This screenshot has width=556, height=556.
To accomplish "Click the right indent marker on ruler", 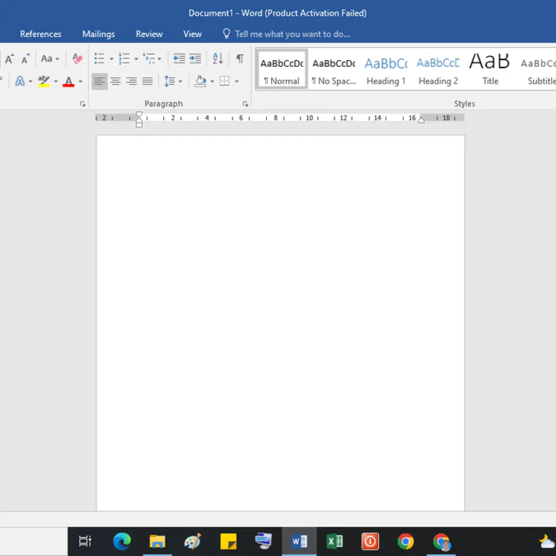I will [421, 120].
